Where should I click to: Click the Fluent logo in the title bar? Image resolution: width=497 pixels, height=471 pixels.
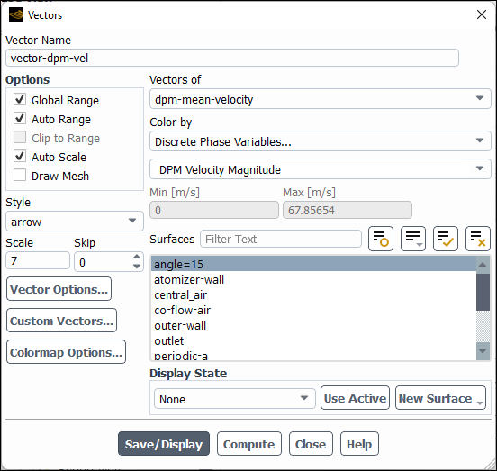tap(16, 14)
